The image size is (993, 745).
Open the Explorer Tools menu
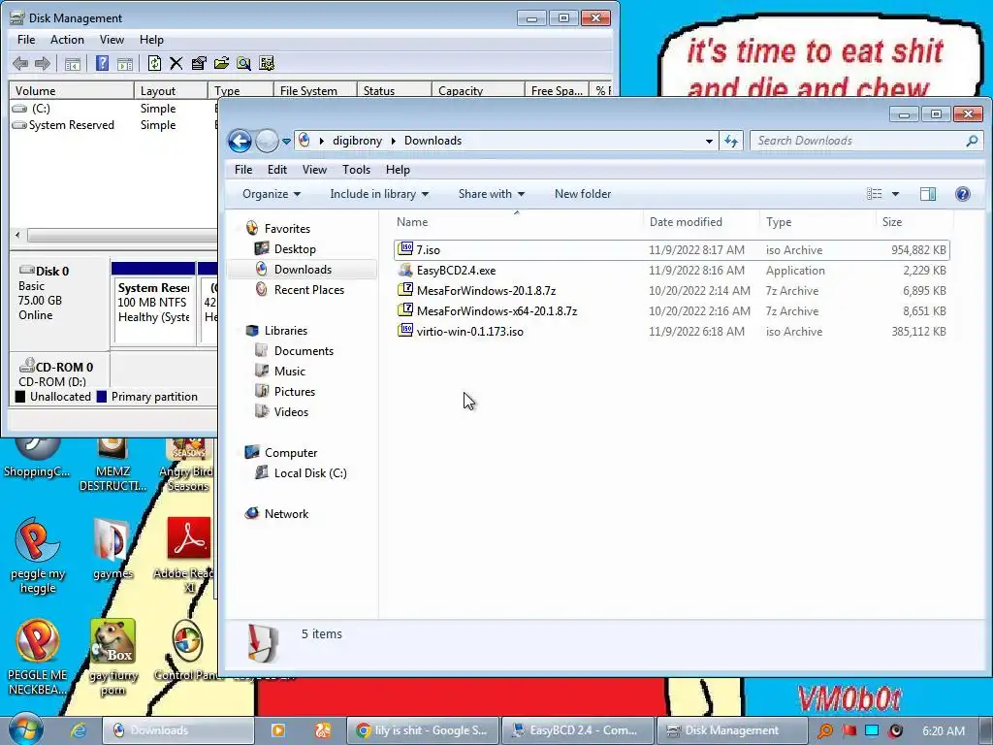[356, 169]
